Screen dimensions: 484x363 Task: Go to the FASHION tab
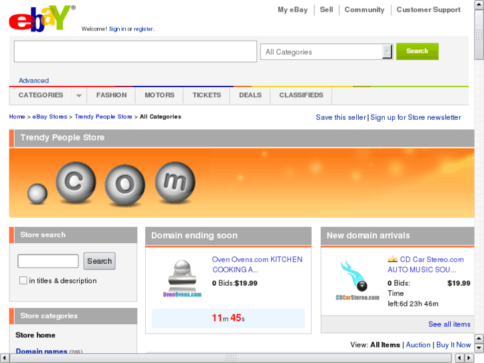tap(111, 95)
